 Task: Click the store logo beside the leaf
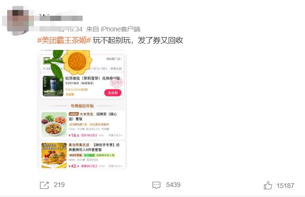[46, 61]
